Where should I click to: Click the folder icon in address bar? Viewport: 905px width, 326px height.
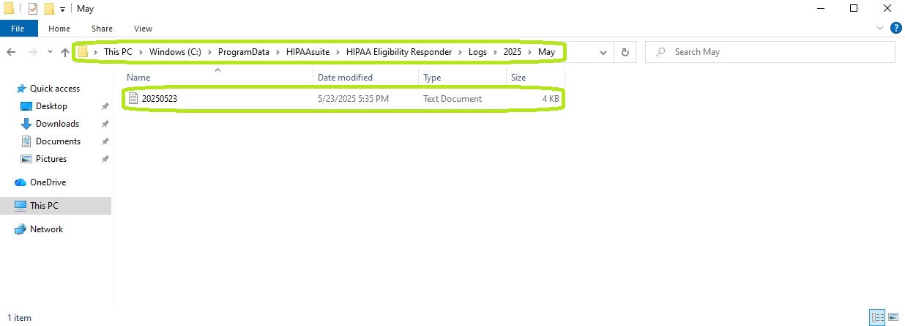click(x=83, y=52)
